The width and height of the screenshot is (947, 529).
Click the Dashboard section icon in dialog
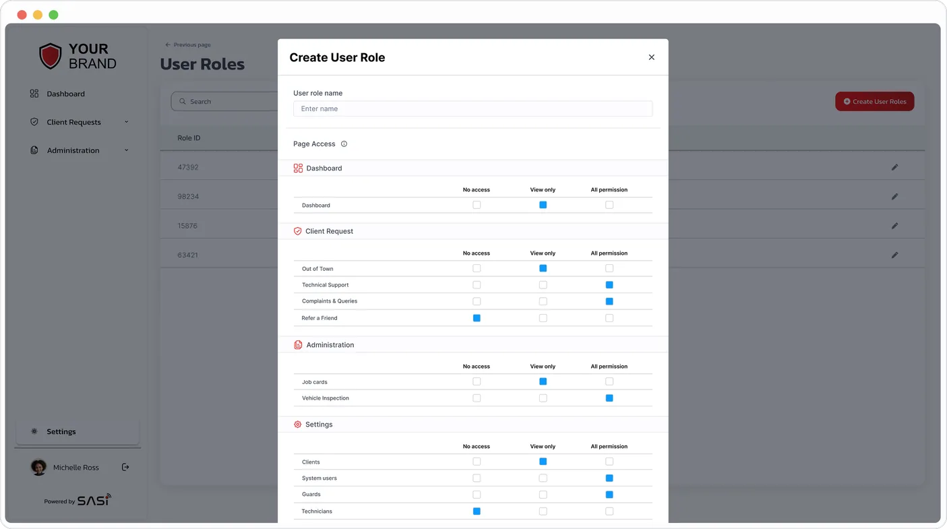(x=298, y=168)
